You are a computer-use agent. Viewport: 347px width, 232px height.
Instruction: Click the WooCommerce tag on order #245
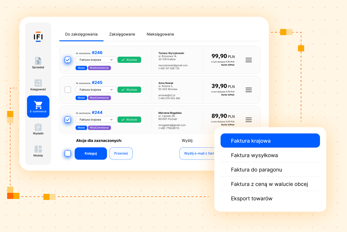(99, 98)
